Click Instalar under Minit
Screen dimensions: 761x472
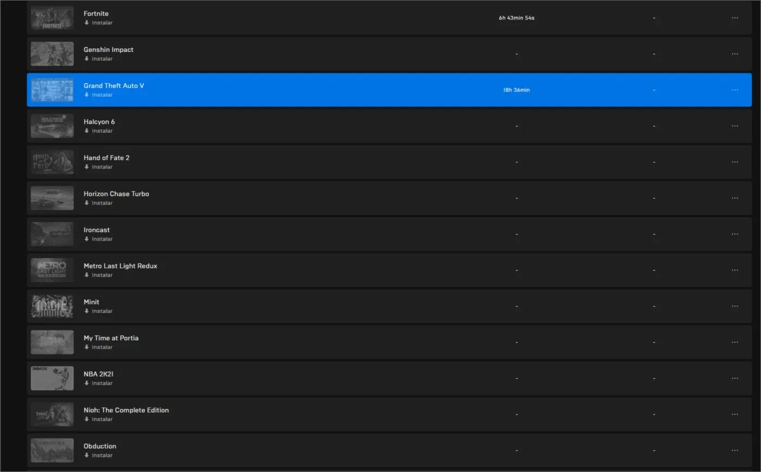click(98, 311)
